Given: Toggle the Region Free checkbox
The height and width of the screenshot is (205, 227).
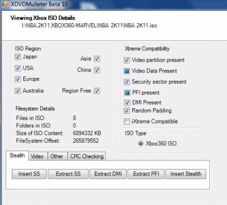Looking at the screenshot, I should (97, 91).
